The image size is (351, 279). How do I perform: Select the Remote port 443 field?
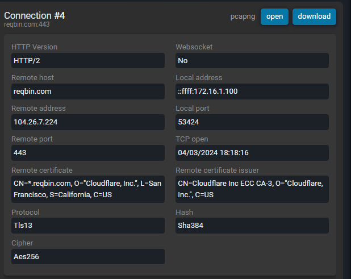[x=88, y=153]
